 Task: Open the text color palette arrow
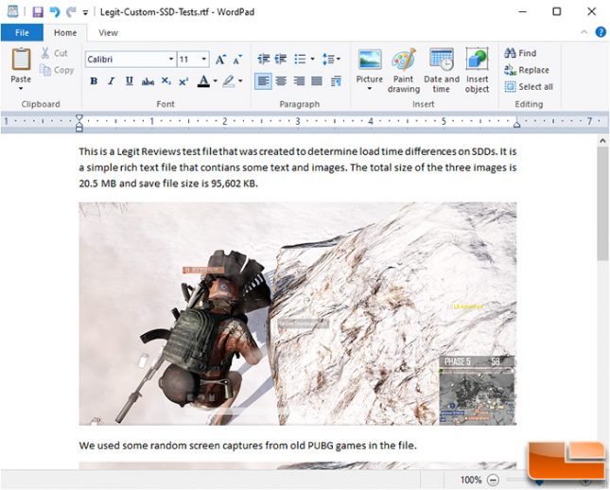pyautogui.click(x=215, y=81)
